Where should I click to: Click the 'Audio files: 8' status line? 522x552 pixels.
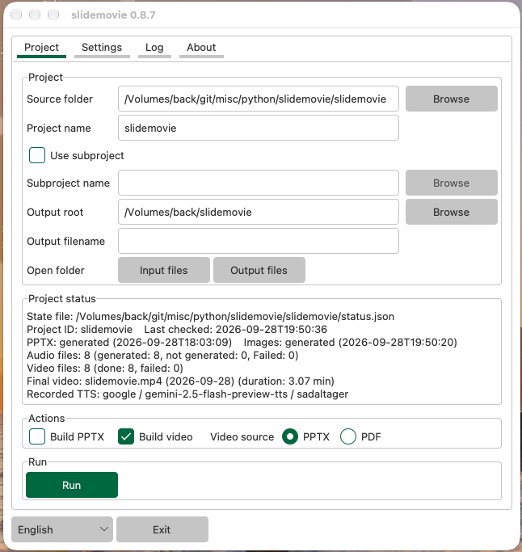click(162, 356)
